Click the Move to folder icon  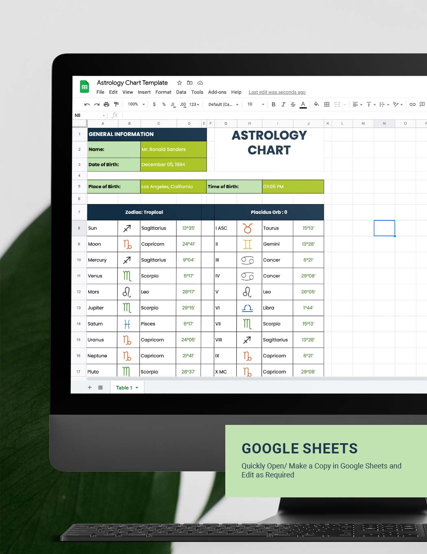190,83
